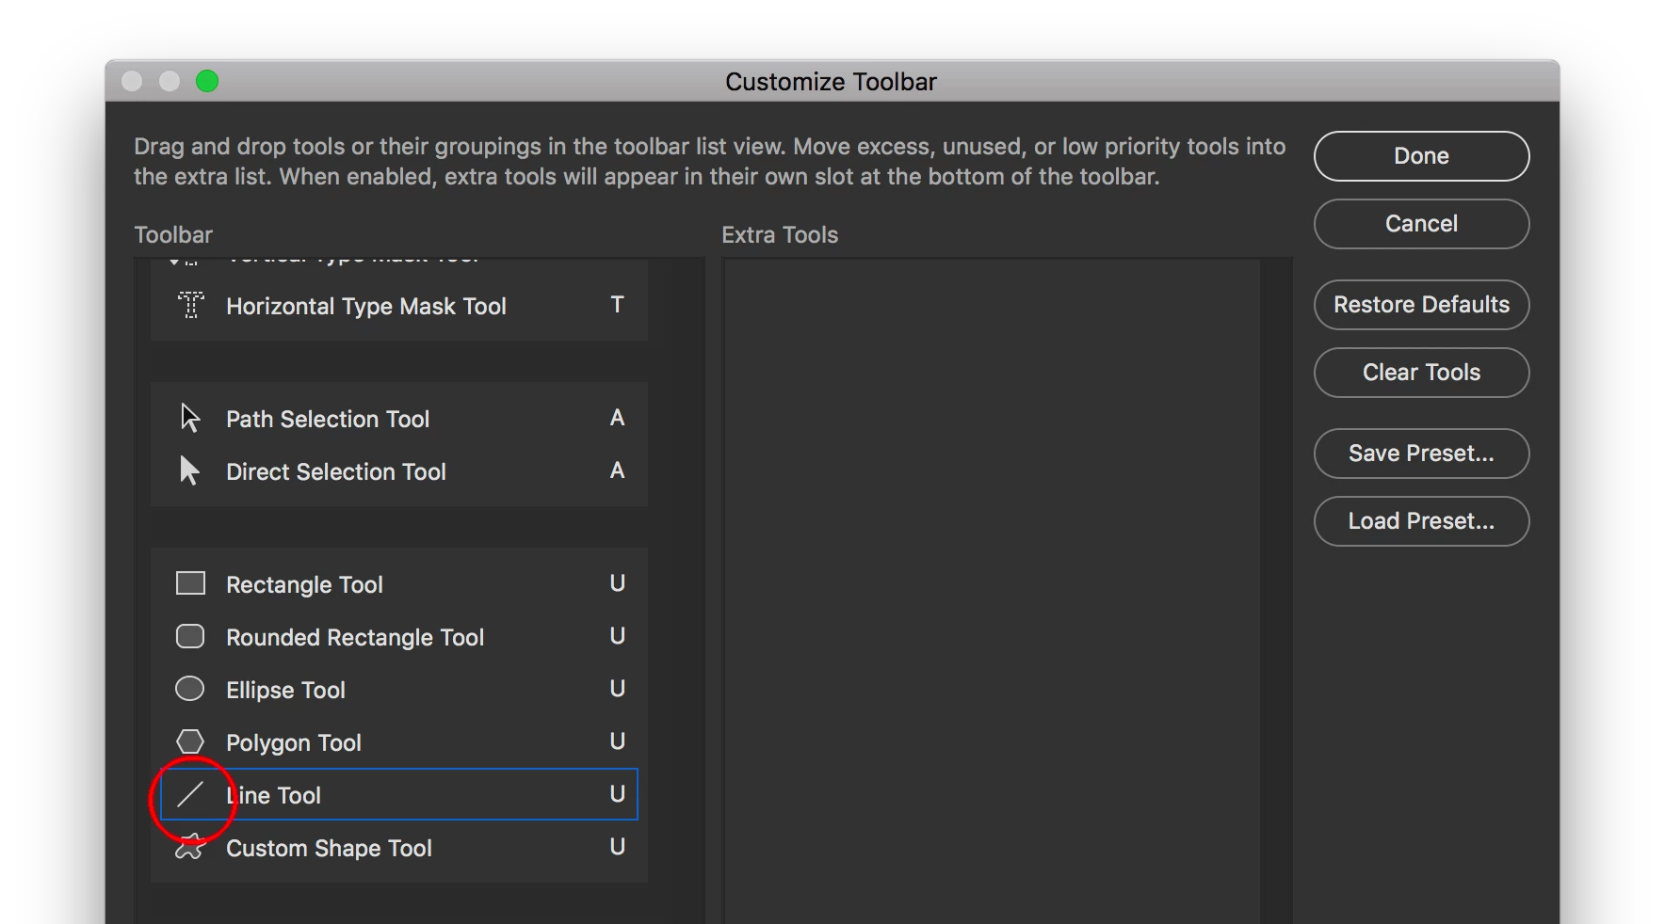
Task: Click Restore Defaults
Action: (1421, 305)
